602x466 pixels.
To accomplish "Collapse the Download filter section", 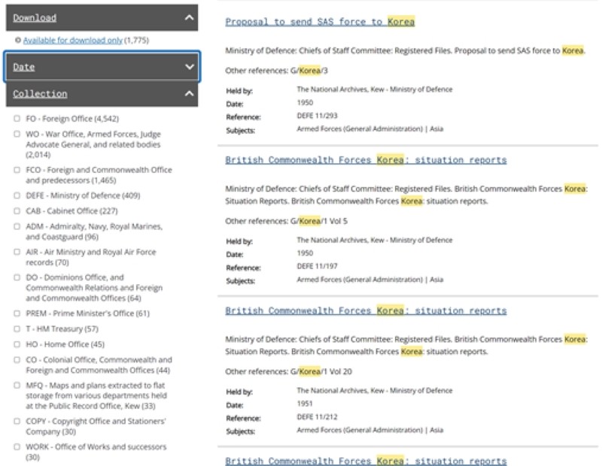I will tap(189, 17).
